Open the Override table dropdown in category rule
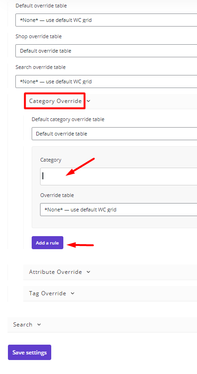Screen dimensions: 197x374 click(x=119, y=210)
